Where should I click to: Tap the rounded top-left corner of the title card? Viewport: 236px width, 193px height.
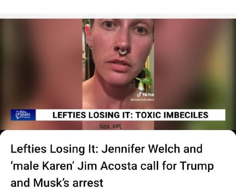click(x=4, y=134)
